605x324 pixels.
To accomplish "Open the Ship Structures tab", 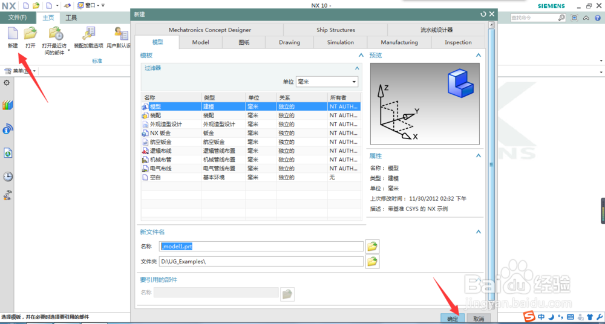I will click(x=336, y=30).
